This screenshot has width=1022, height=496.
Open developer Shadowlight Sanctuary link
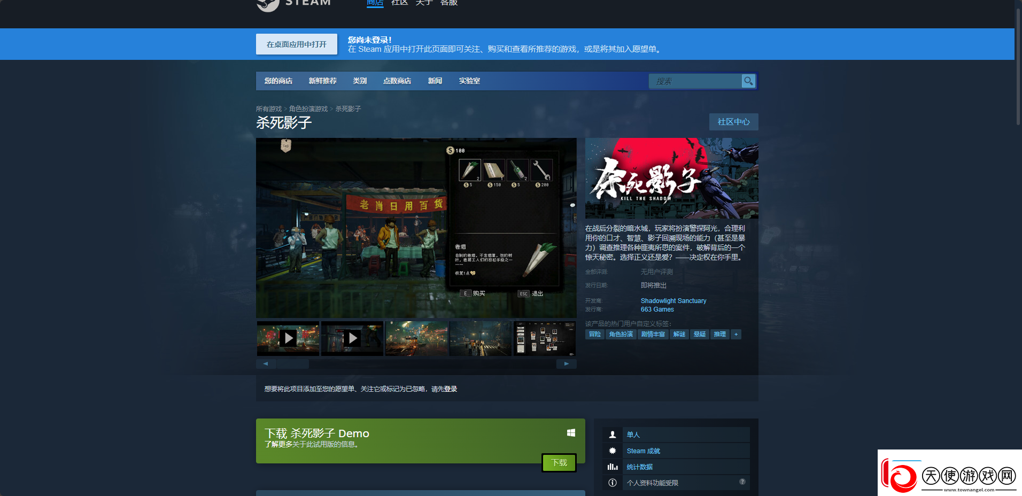[x=673, y=301]
